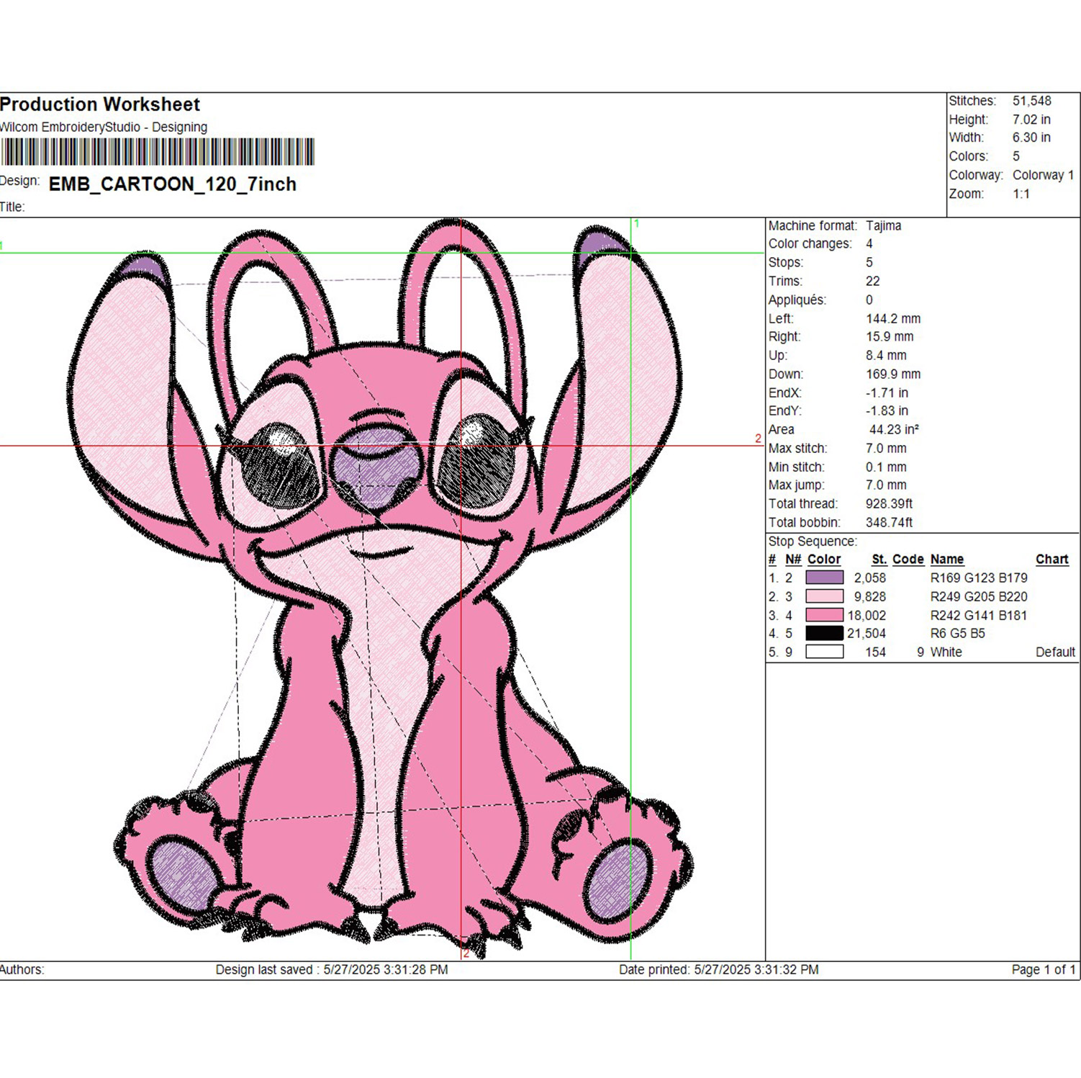The image size is (1081, 1078).
Task: Click the barcode under Production Worksheet
Action: (x=157, y=151)
